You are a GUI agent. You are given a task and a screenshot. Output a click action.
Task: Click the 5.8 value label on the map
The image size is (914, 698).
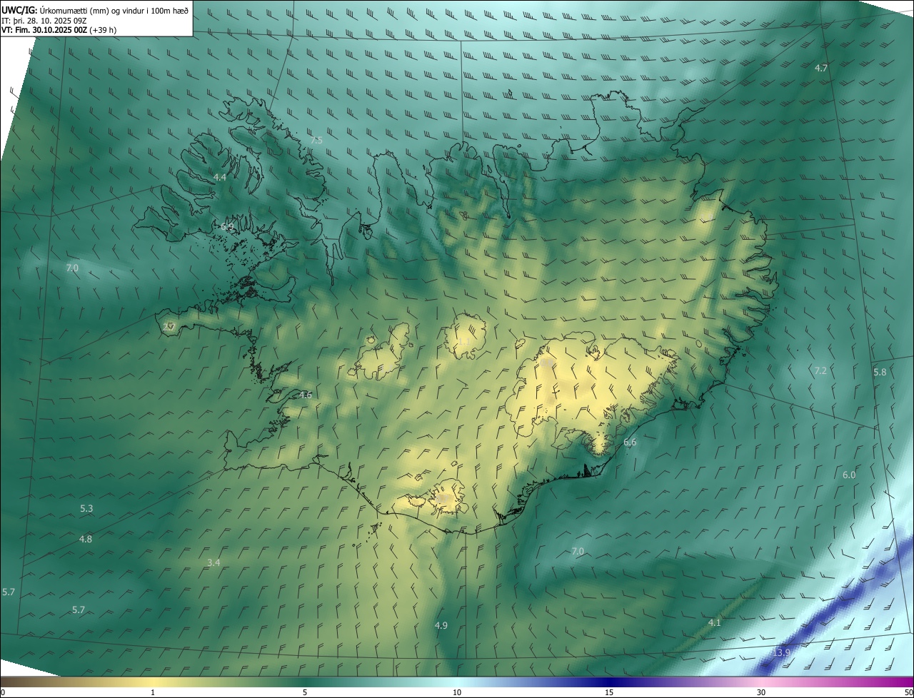pos(880,372)
